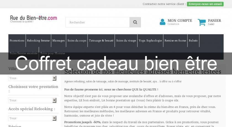Screen dimensions: 232x127
Task: Expand the Choisissez votre prestation dropdown
Action: pyautogui.click(x=32, y=100)
